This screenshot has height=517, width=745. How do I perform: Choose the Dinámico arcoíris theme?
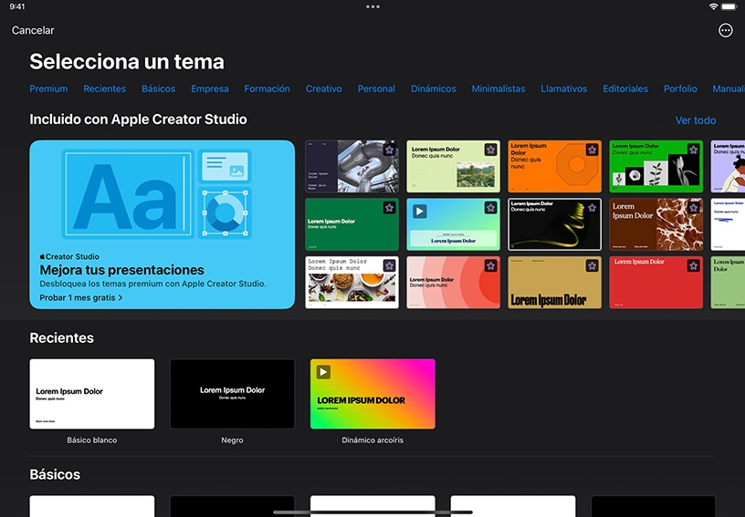(x=372, y=394)
